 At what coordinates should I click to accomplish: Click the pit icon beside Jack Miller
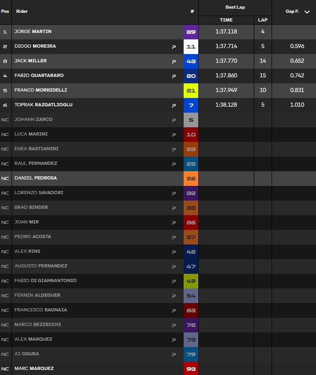[174, 61]
